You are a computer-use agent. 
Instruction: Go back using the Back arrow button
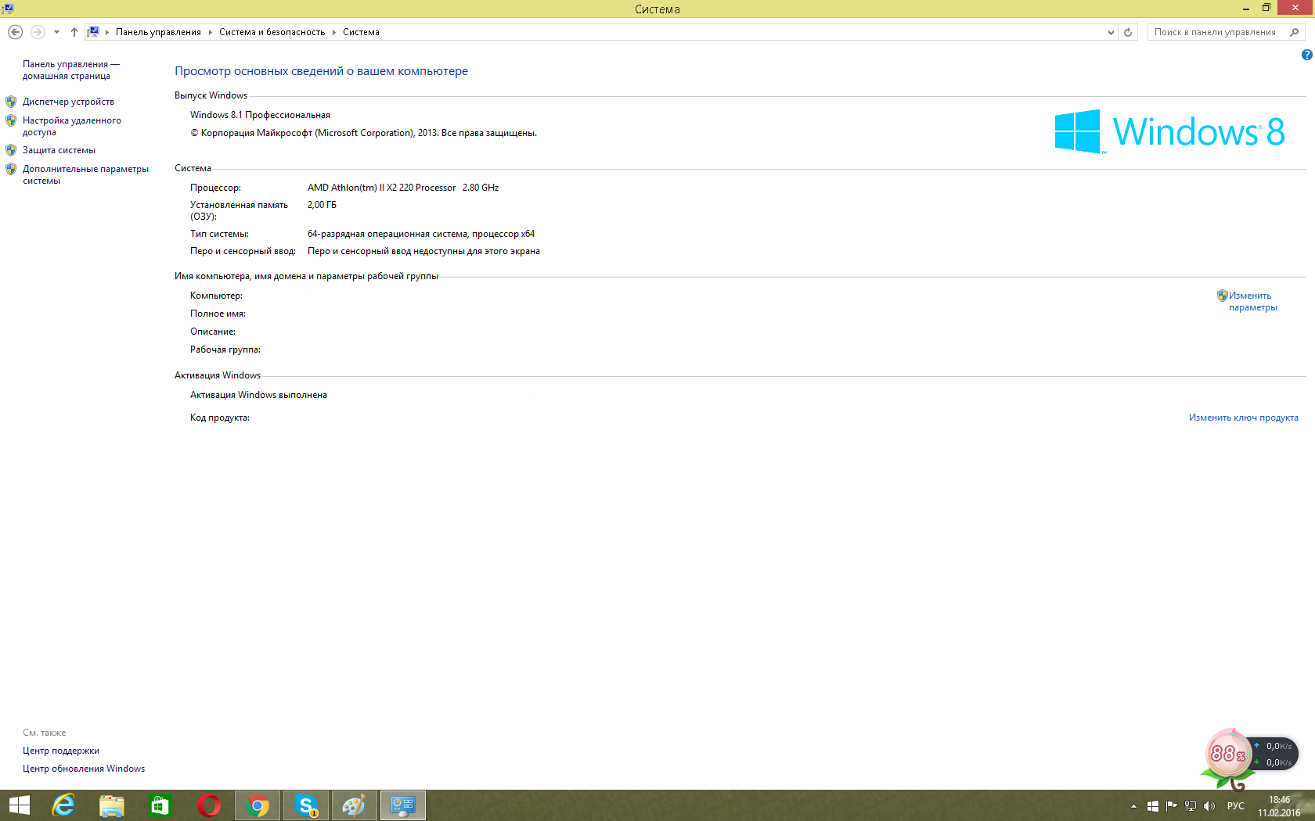pyautogui.click(x=15, y=32)
